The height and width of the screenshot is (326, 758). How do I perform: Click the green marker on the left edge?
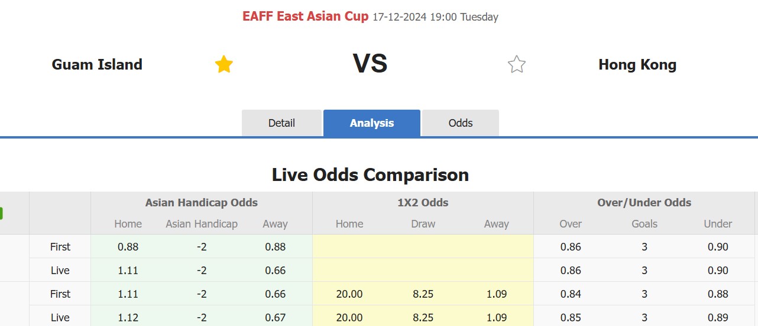click(x=1, y=213)
